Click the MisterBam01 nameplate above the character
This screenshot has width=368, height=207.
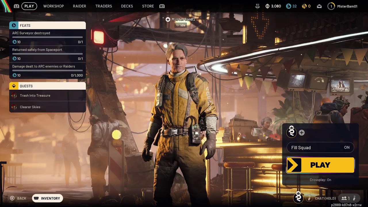(183, 20)
